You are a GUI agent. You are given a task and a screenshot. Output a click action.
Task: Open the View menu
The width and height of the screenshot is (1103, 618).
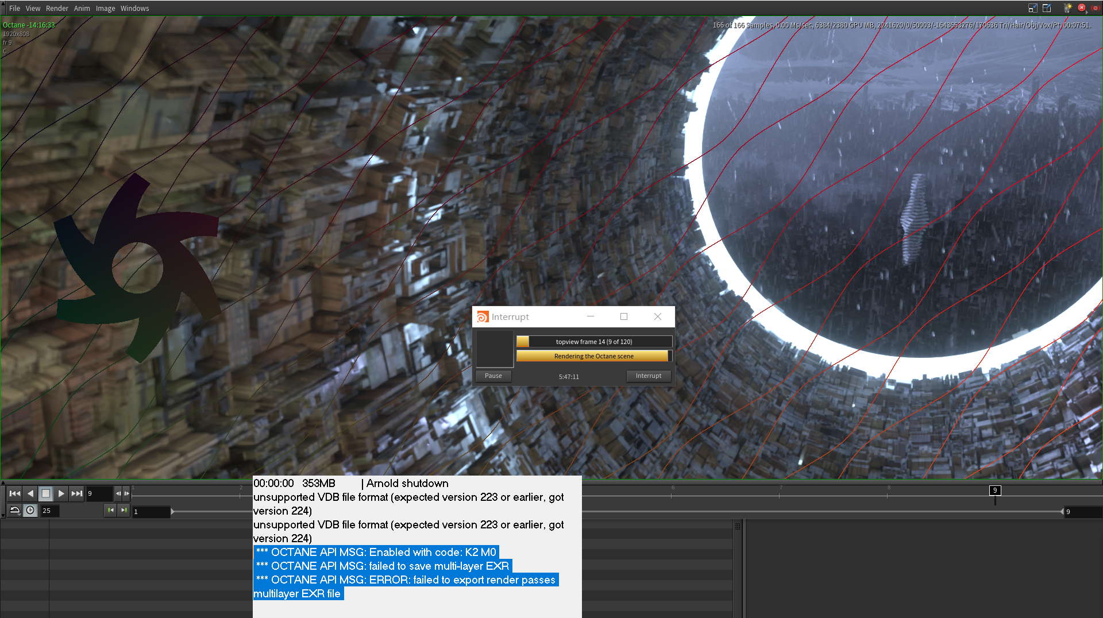tap(33, 8)
